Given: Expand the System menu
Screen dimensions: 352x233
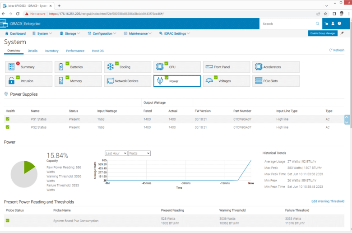Looking at the screenshot, I should [42, 33].
